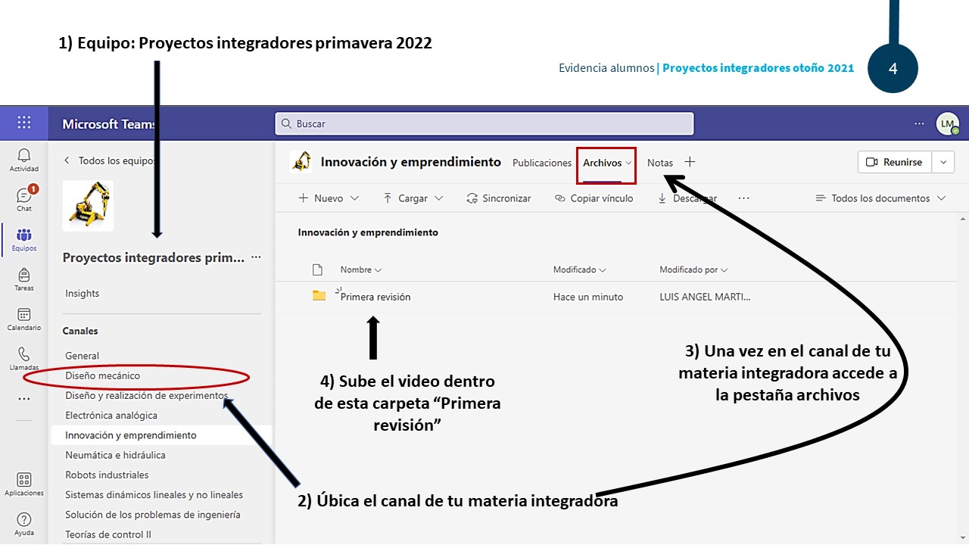Click the LUIS ANGEL MARTI... modified-by cell
The image size is (969, 545).
click(705, 297)
